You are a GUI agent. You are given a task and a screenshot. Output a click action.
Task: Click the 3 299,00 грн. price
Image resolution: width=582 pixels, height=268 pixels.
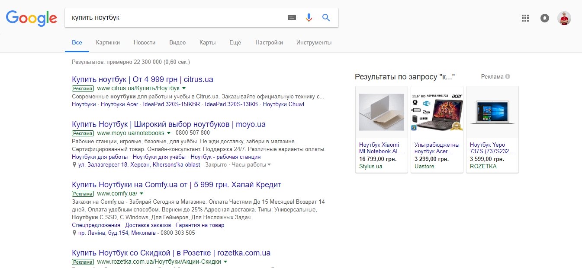pos(431,159)
